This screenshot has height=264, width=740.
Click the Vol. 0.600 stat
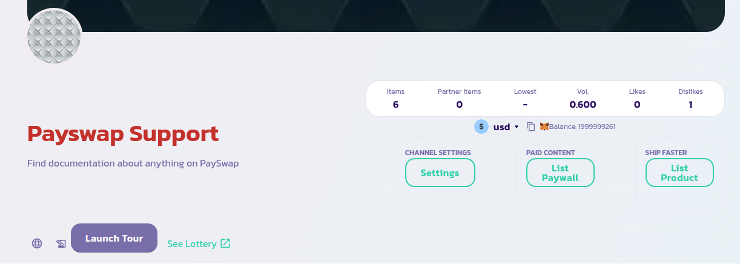583,99
